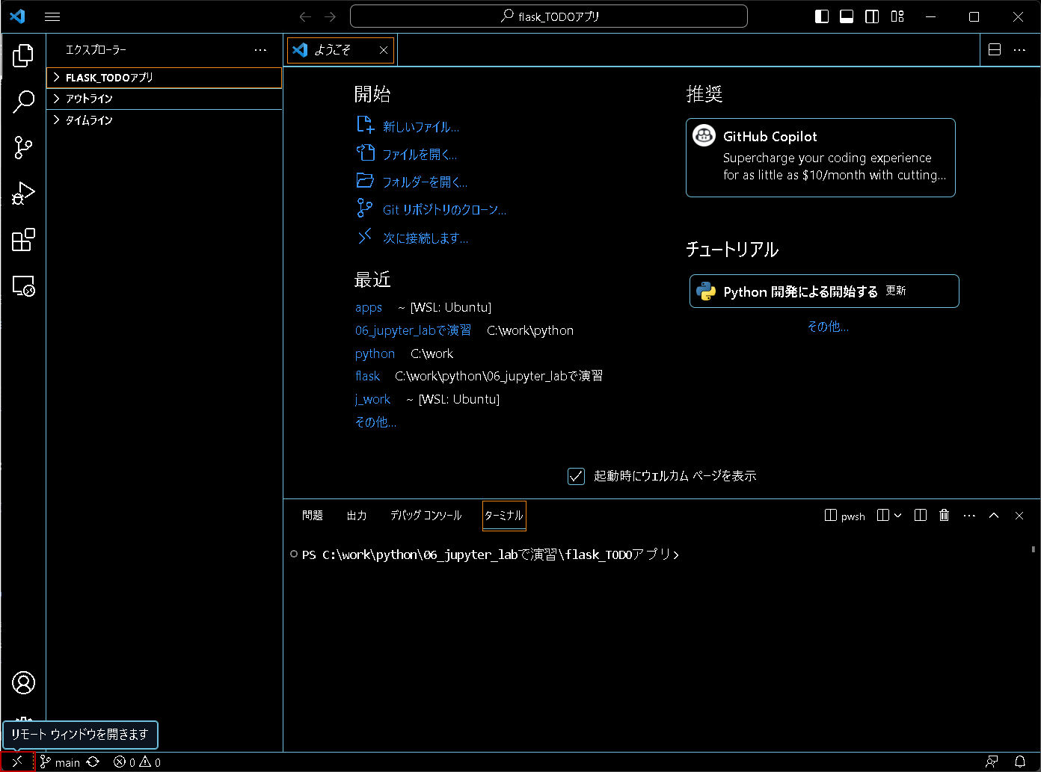Open the Search view in activity bar

coord(23,102)
